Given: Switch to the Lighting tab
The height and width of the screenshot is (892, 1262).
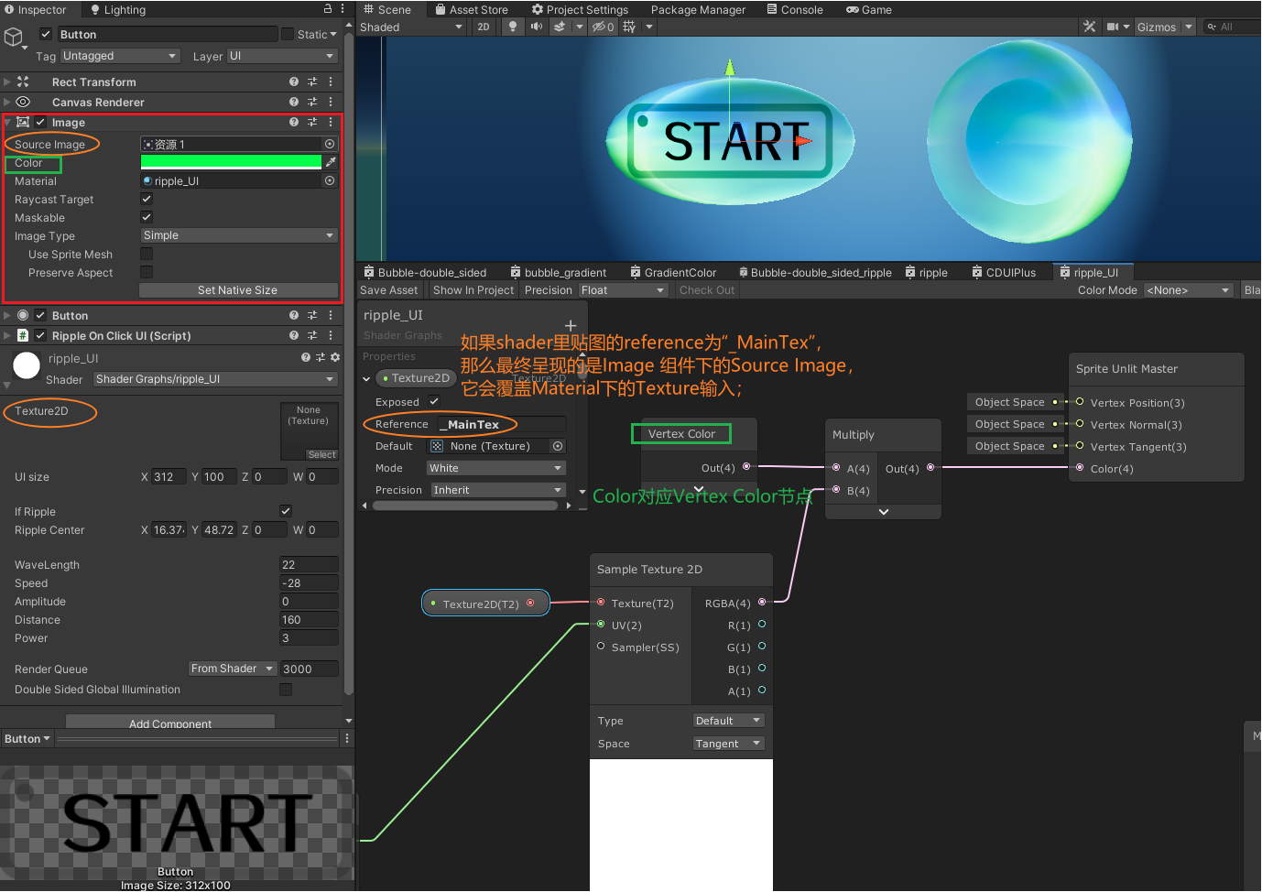Looking at the screenshot, I should pos(119,10).
